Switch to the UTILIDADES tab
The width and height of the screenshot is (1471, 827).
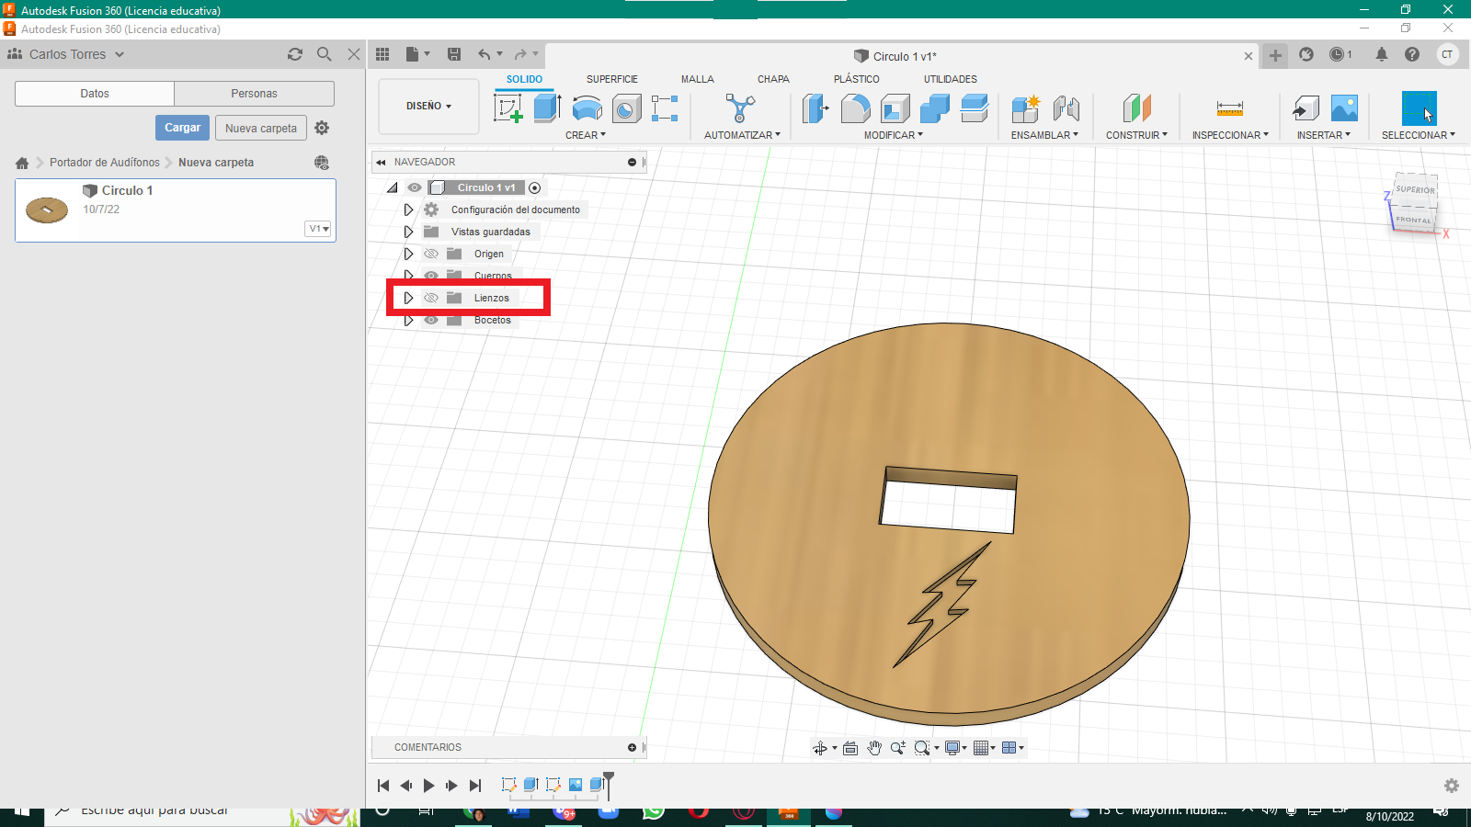coord(951,79)
